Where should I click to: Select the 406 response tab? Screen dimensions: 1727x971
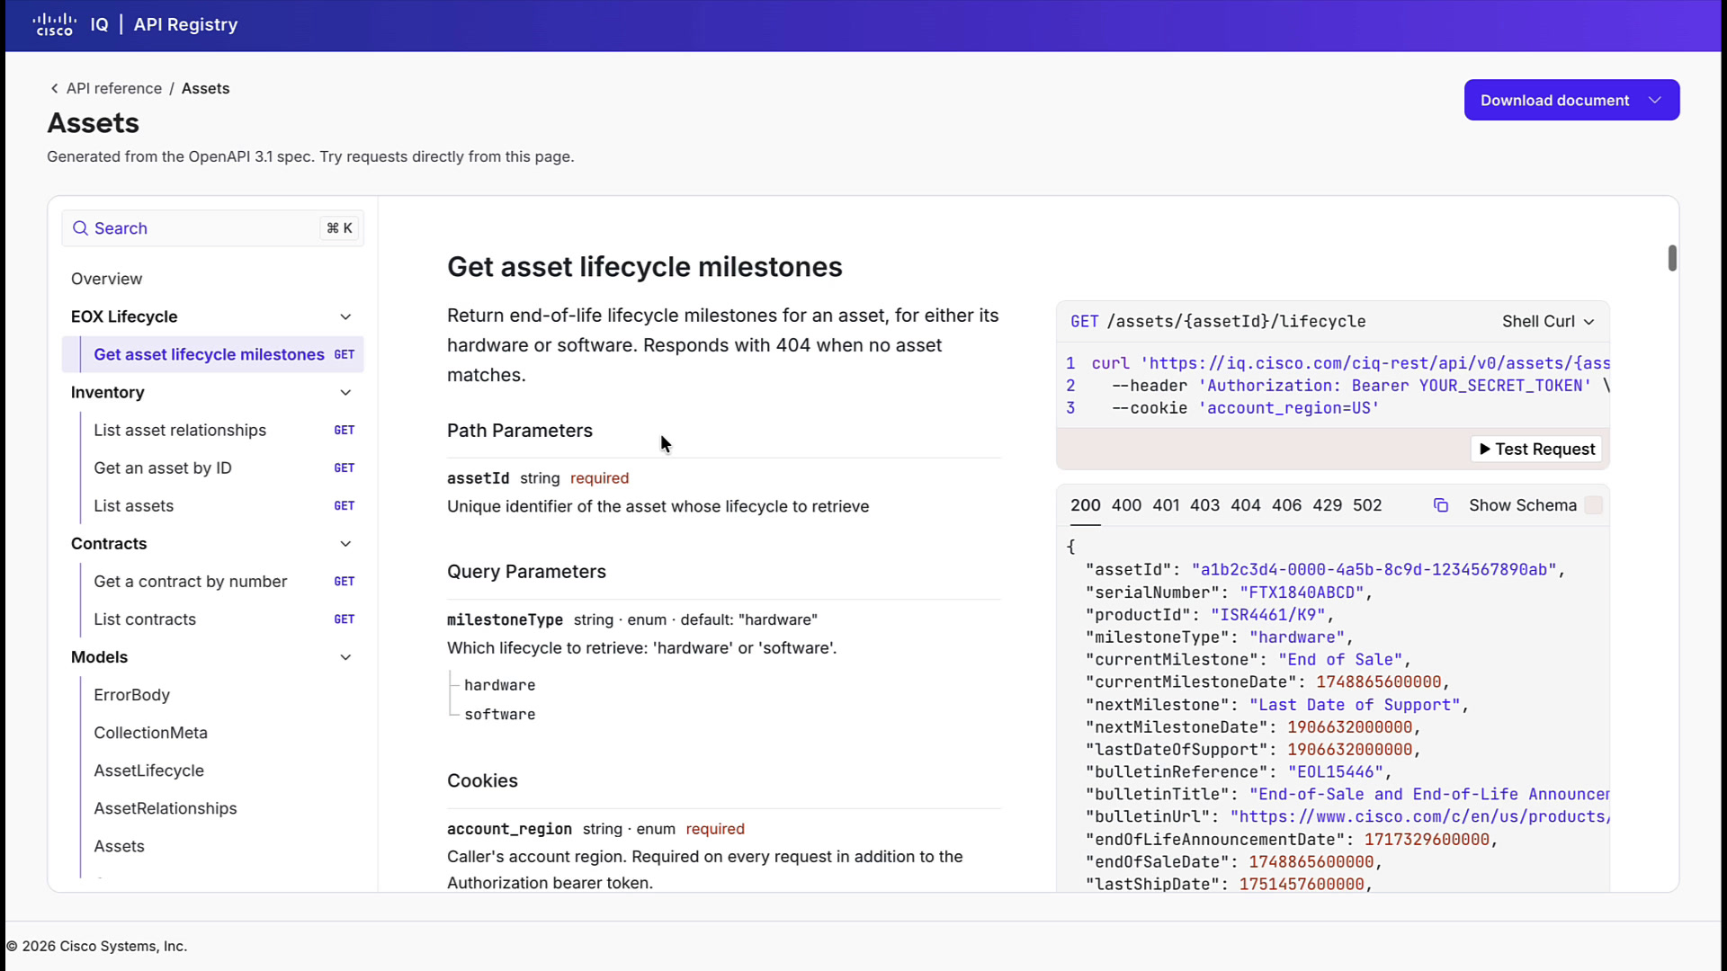1286,505
